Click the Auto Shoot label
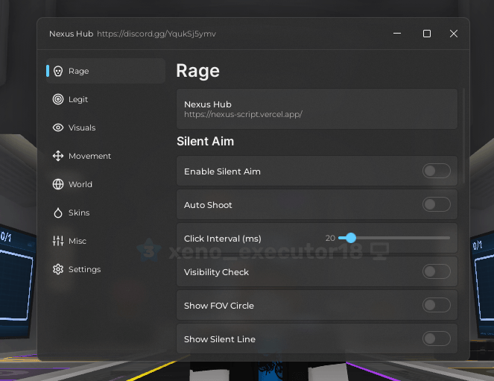Screen dimensions: 494x381 [x=208, y=205]
